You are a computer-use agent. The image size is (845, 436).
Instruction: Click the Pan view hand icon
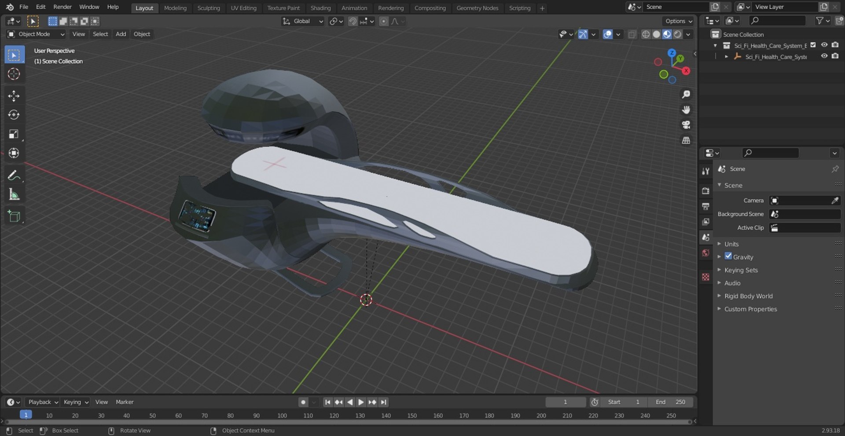(686, 110)
